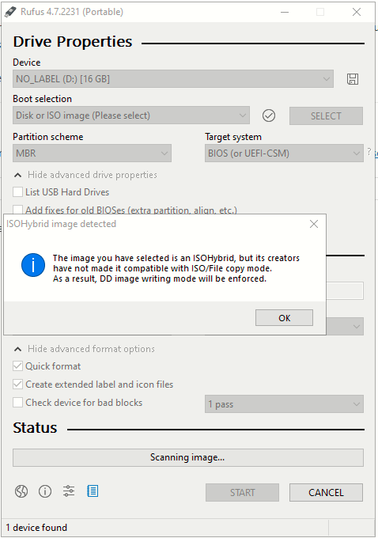Click the SELECT button
The width and height of the screenshot is (378, 538).
click(326, 116)
